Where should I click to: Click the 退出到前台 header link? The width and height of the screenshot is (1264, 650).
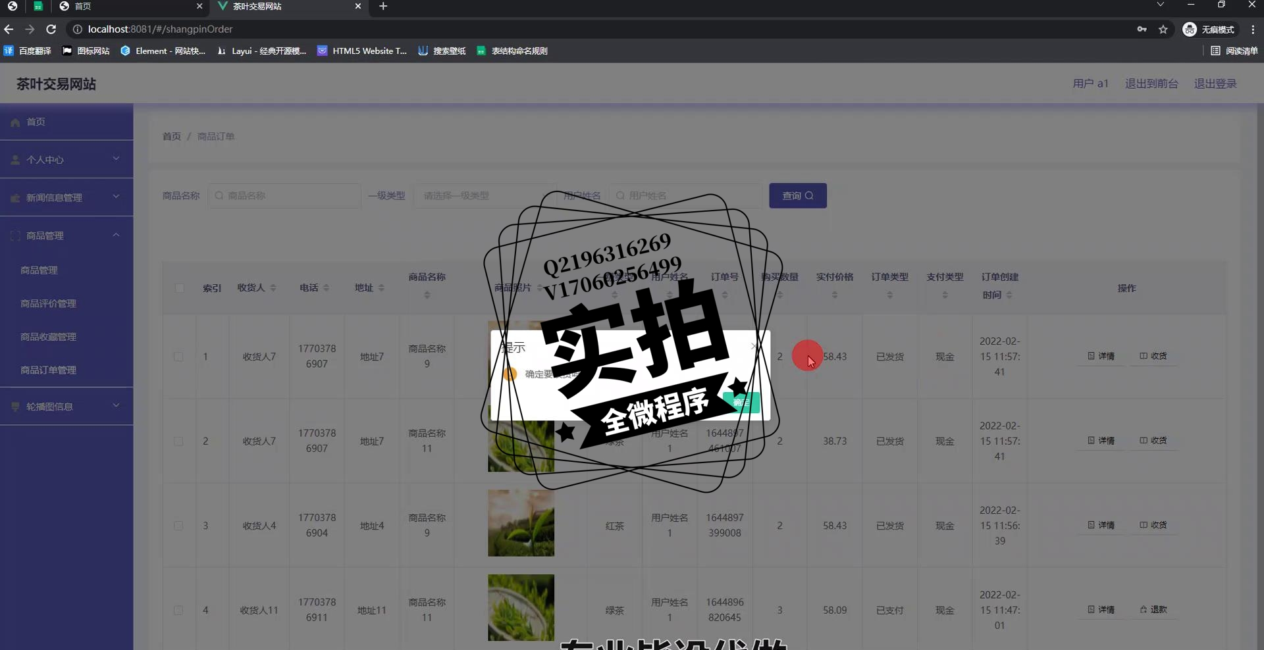click(x=1151, y=84)
